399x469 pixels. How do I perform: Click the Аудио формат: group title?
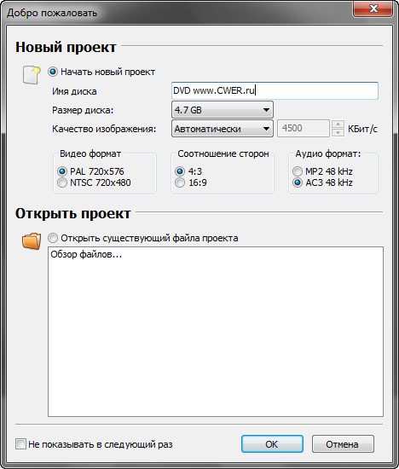click(x=328, y=153)
